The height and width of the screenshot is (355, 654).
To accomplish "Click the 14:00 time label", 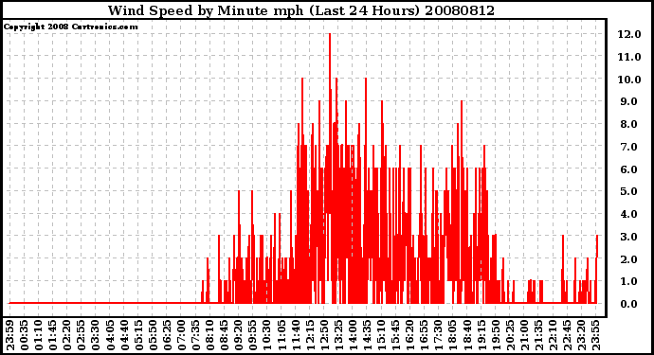I will (353, 336).
